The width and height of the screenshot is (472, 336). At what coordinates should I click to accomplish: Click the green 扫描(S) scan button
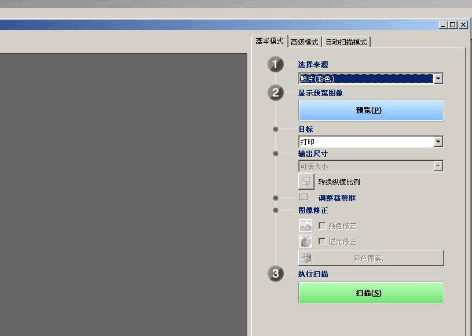(x=371, y=293)
